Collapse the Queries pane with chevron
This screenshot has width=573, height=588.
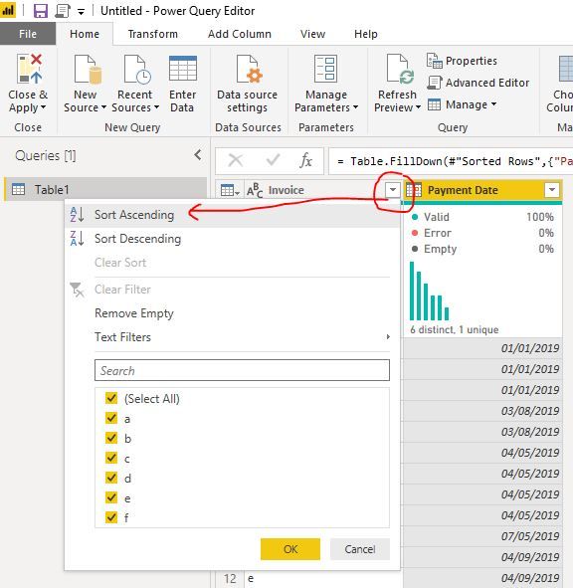pyautogui.click(x=198, y=155)
